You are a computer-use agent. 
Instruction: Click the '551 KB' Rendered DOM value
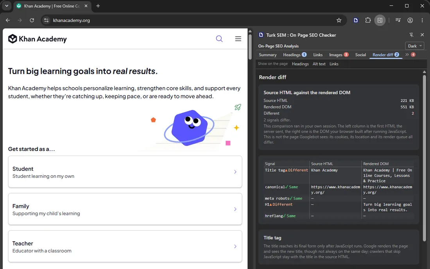pos(407,107)
